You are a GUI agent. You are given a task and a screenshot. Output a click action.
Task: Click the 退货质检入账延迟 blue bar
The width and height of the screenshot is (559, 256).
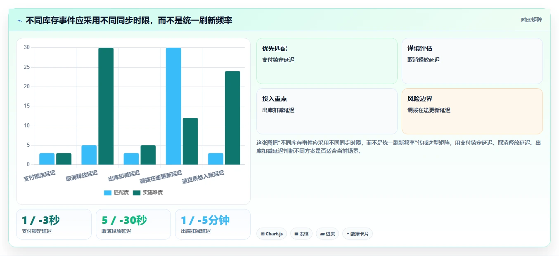click(216, 159)
